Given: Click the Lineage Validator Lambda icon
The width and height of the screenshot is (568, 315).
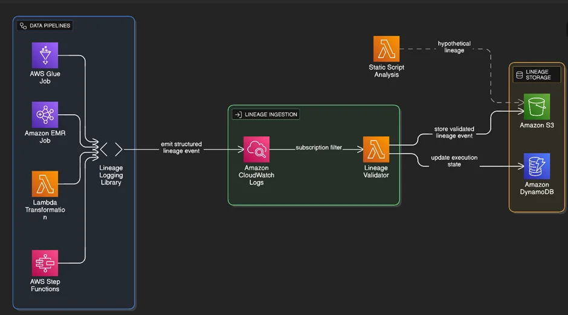Looking at the screenshot, I should point(376,149).
